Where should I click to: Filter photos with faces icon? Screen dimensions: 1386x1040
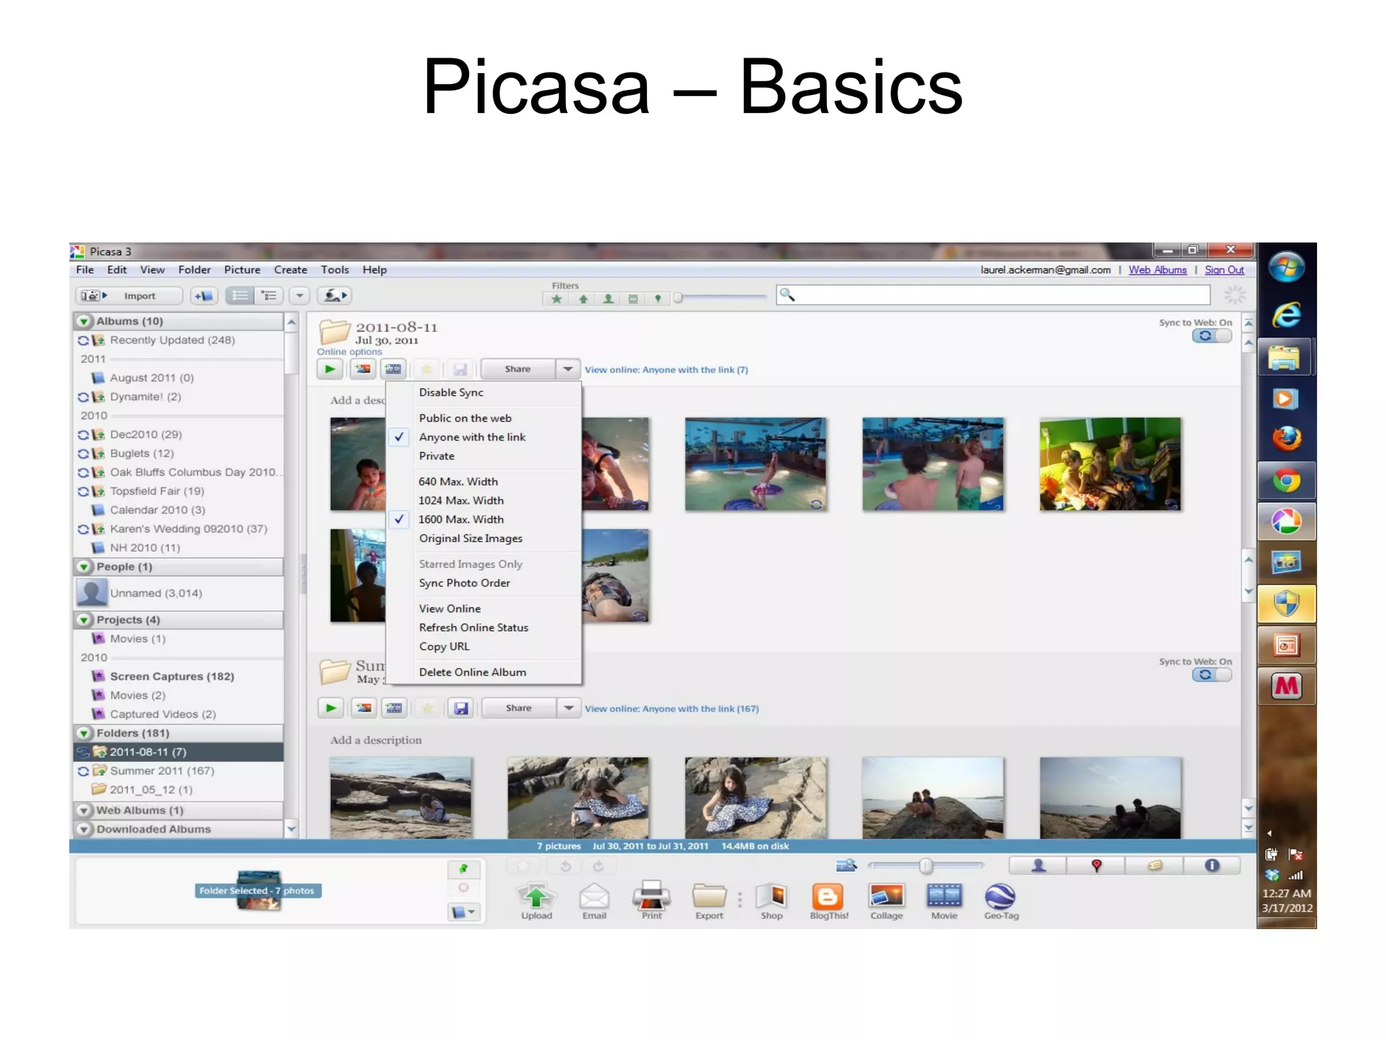608,299
